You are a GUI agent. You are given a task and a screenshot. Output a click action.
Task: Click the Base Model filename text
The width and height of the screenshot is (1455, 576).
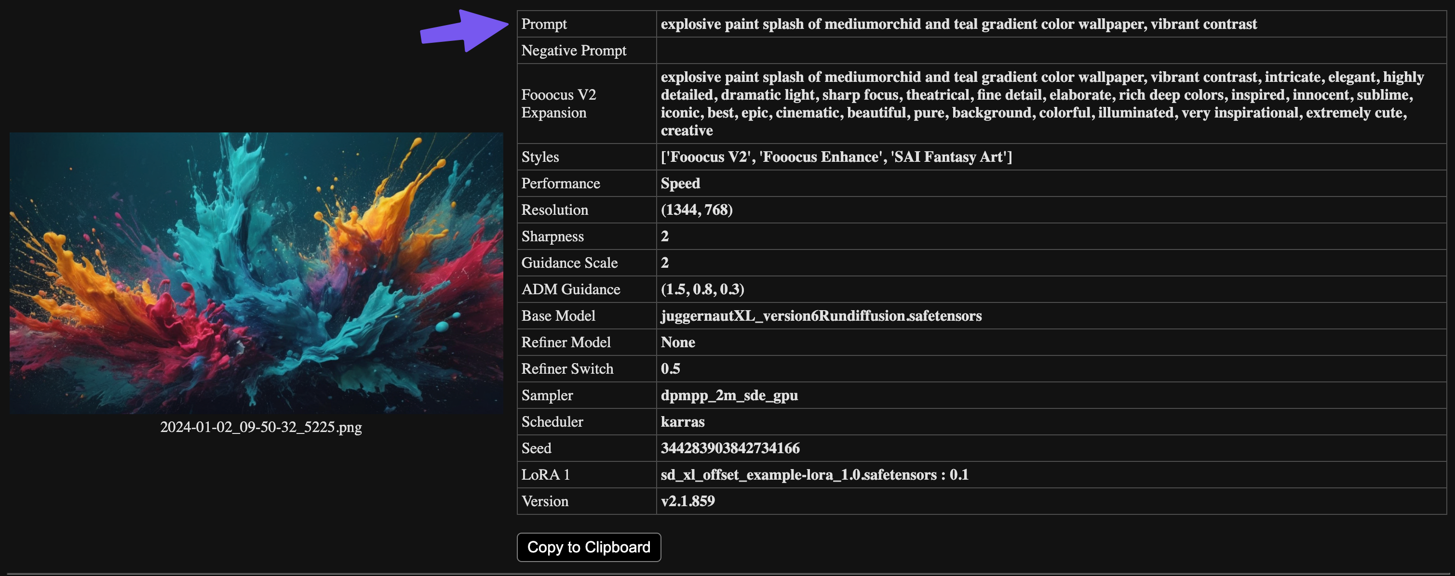tap(821, 315)
